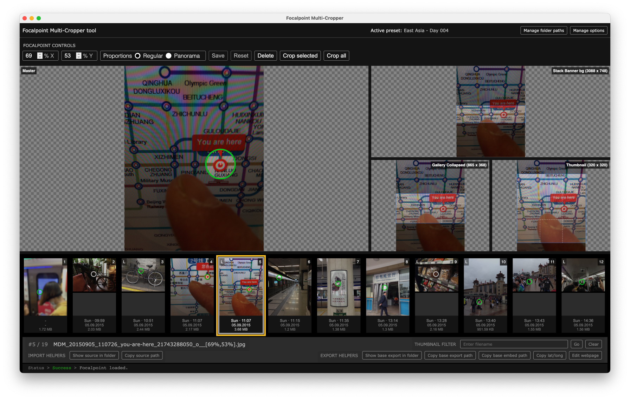Select thumbnail 1 sized 1.72 MB

pos(45,295)
